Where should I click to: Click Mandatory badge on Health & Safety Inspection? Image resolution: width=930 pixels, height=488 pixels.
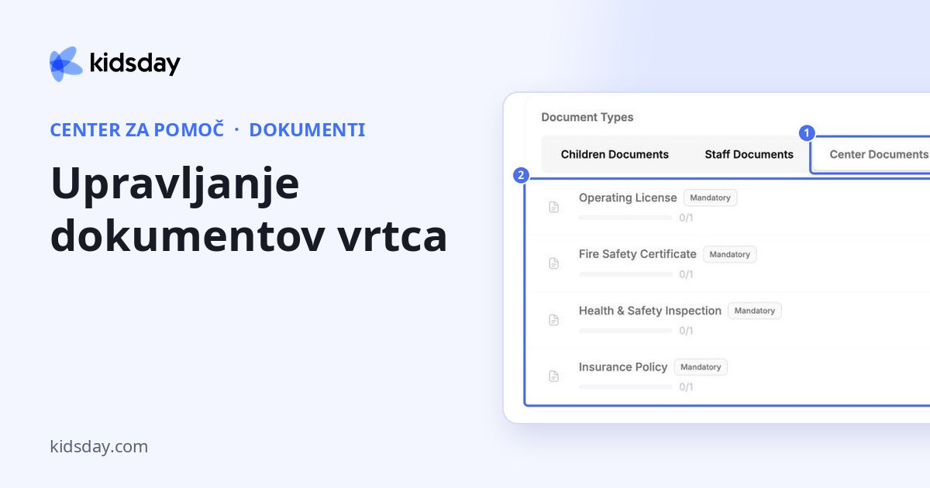tap(754, 311)
